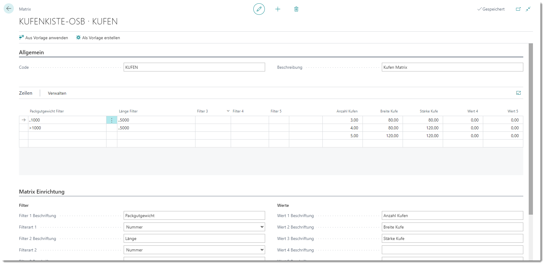Click Wert 2 Beschriftung field Breite Kufe
The height and width of the screenshot is (265, 545).
click(x=452, y=227)
